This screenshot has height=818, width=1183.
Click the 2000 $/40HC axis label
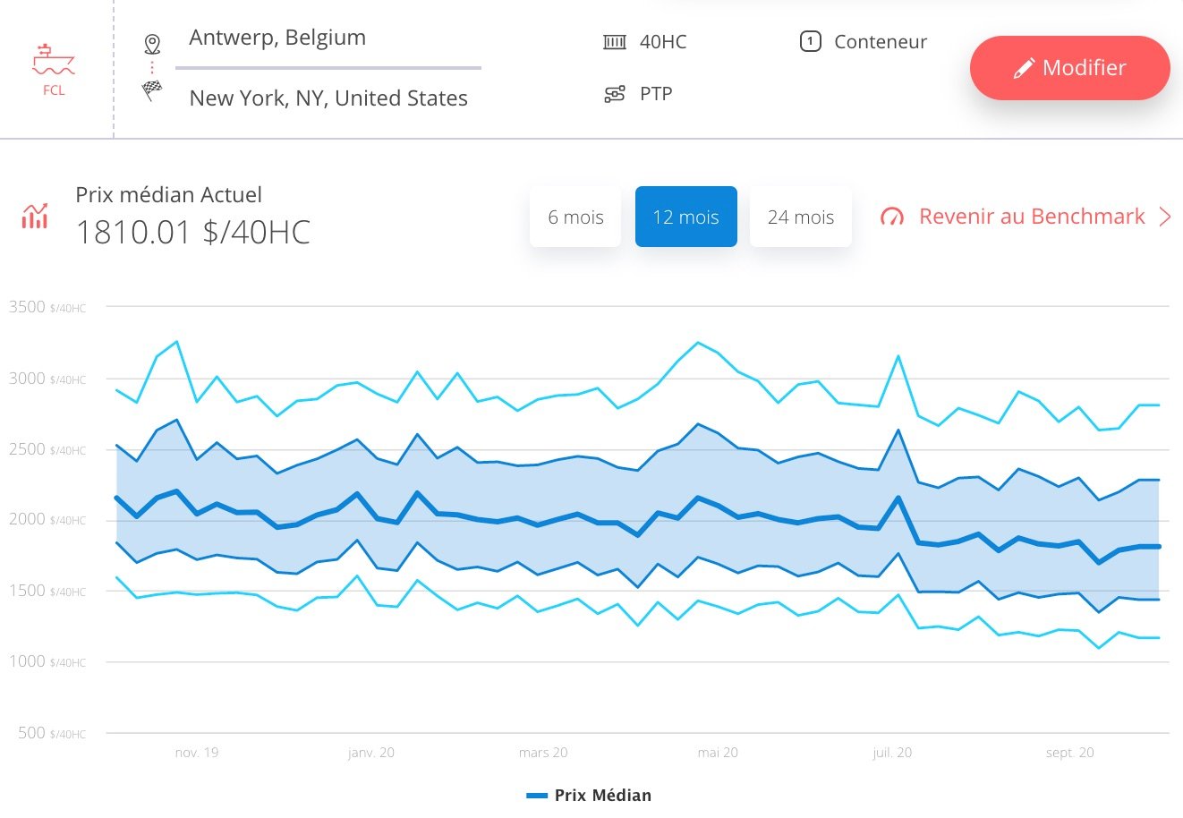[47, 519]
